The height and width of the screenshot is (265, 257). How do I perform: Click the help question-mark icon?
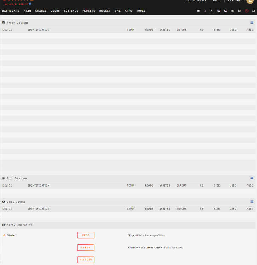pos(239,11)
